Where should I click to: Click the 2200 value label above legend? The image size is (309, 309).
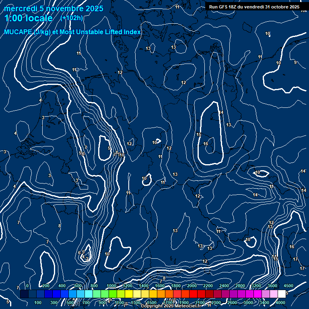coord(208,286)
